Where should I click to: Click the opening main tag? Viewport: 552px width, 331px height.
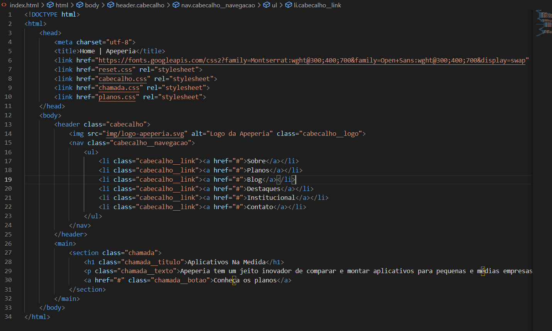tap(65, 243)
